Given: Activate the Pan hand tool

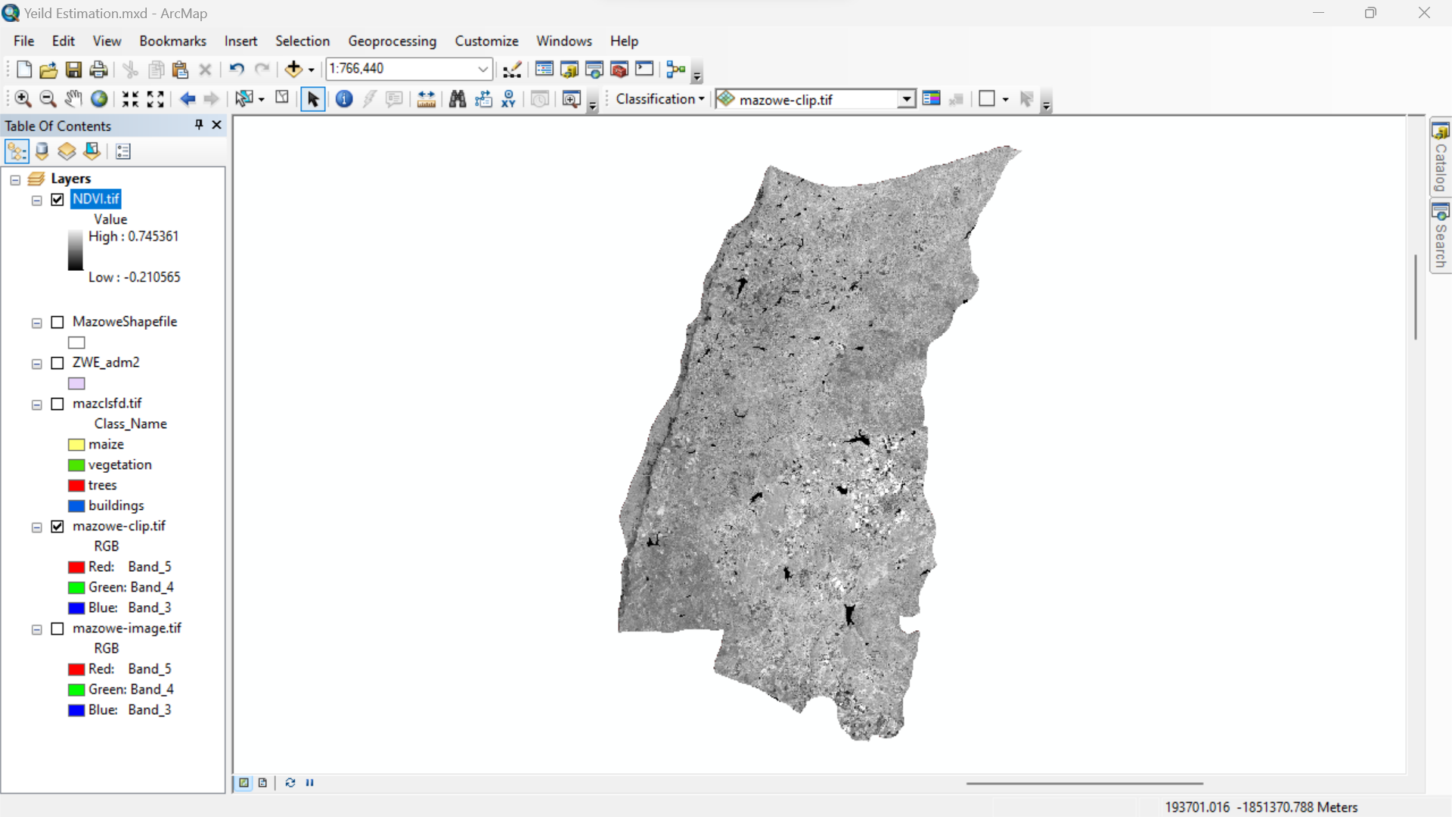Looking at the screenshot, I should [73, 99].
